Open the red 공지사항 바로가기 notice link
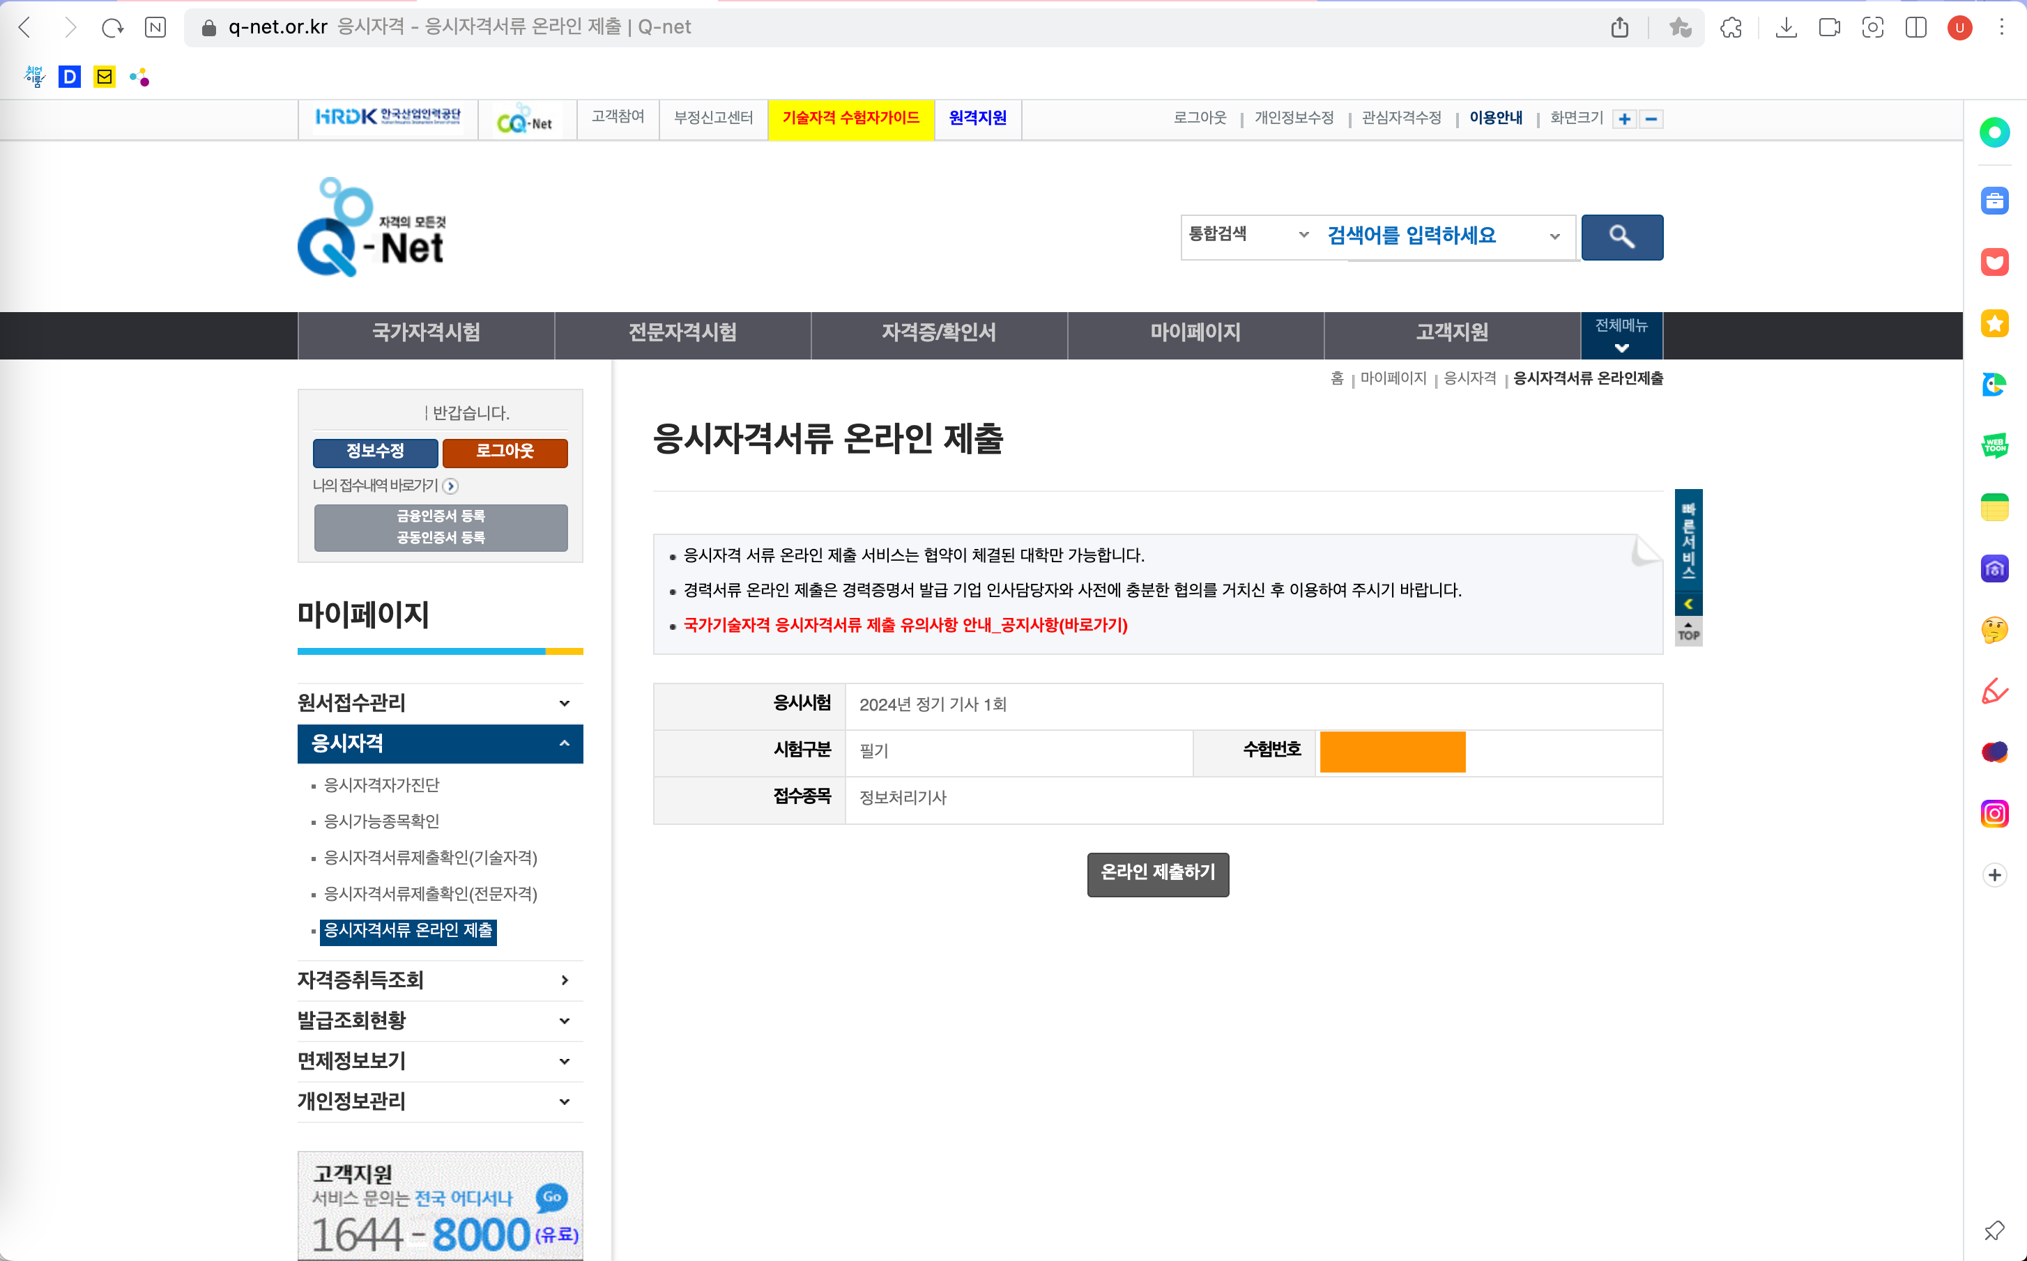The width and height of the screenshot is (2027, 1261). [904, 626]
